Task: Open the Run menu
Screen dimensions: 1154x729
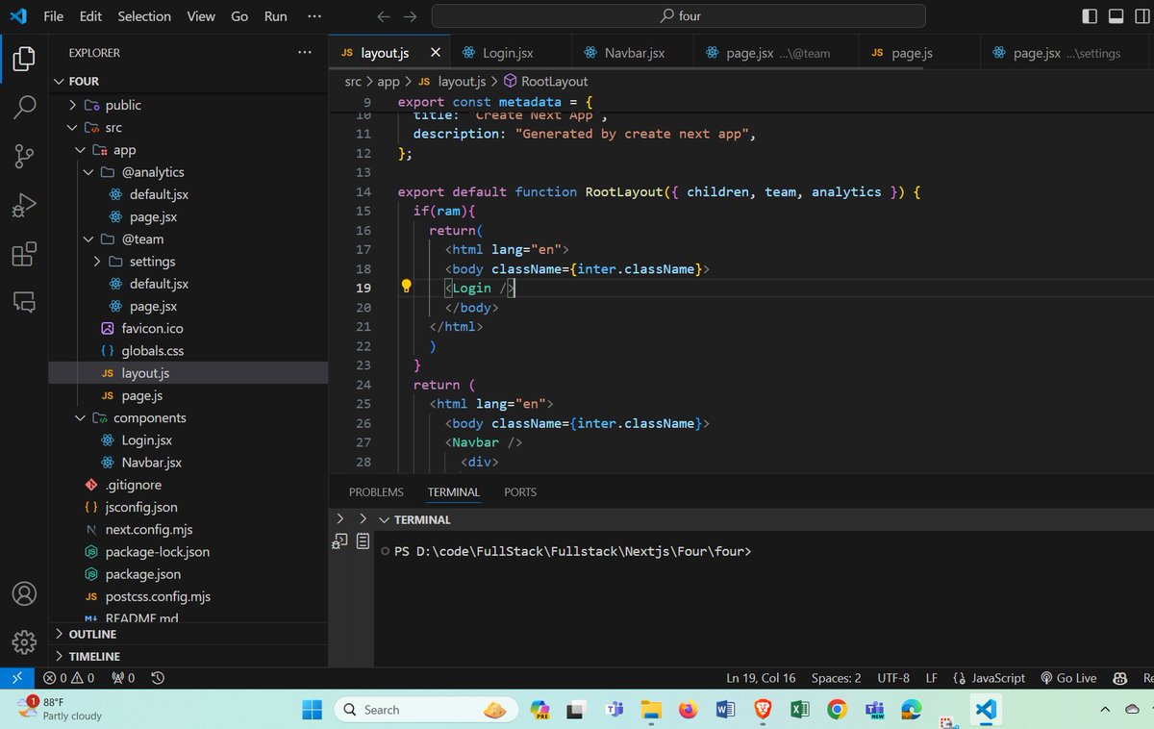Action: click(275, 16)
